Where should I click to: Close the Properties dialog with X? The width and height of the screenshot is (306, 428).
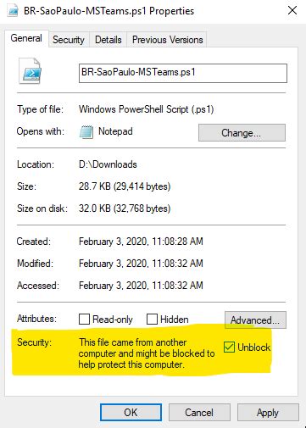coord(292,10)
